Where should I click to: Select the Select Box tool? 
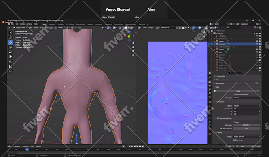click(x=10, y=33)
